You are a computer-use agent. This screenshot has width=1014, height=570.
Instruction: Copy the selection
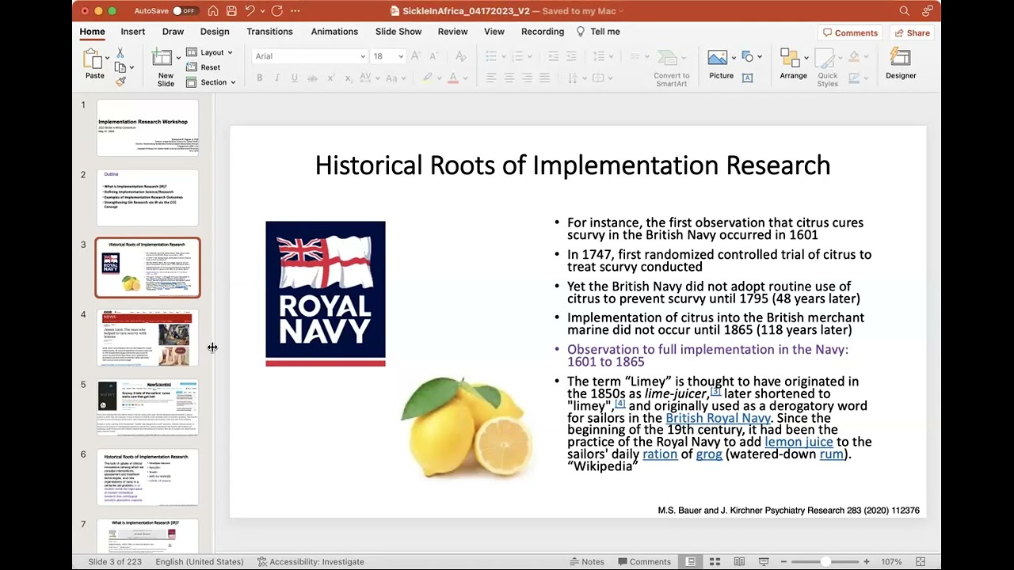click(x=120, y=67)
